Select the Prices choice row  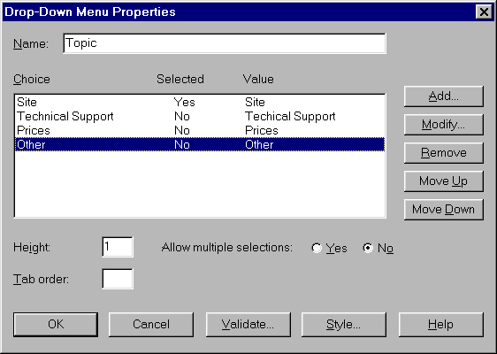coord(200,130)
